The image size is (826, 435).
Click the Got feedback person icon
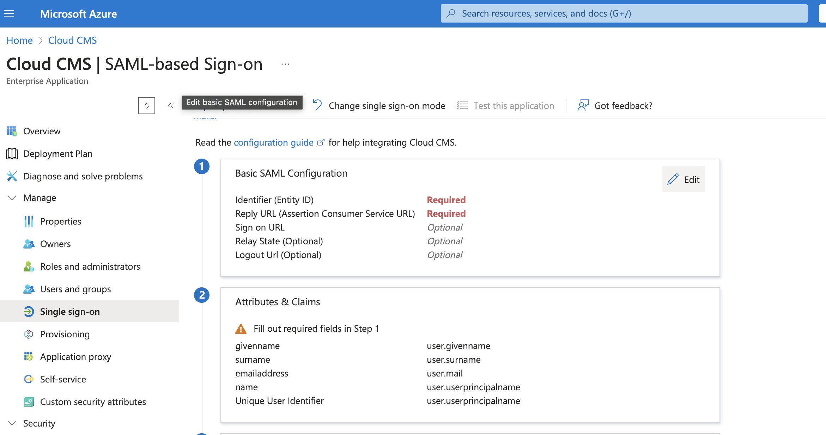click(x=583, y=105)
